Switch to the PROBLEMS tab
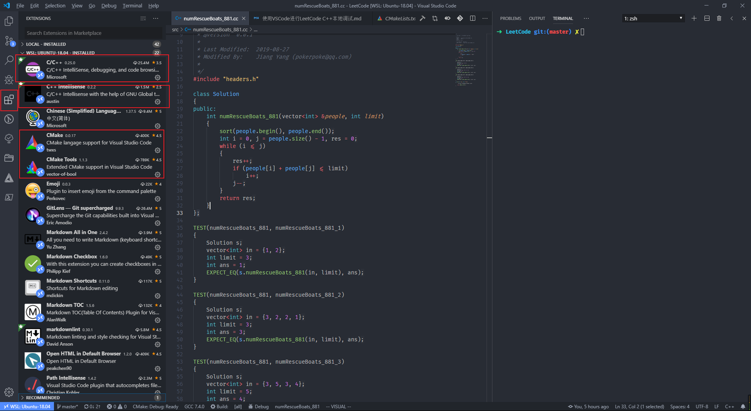The width and height of the screenshot is (751, 411). [x=511, y=18]
